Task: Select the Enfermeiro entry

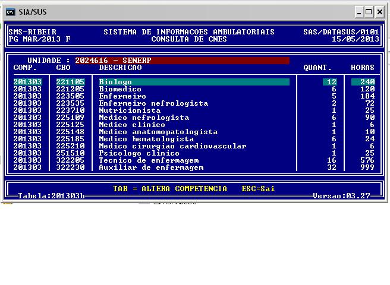Action: 122,96
